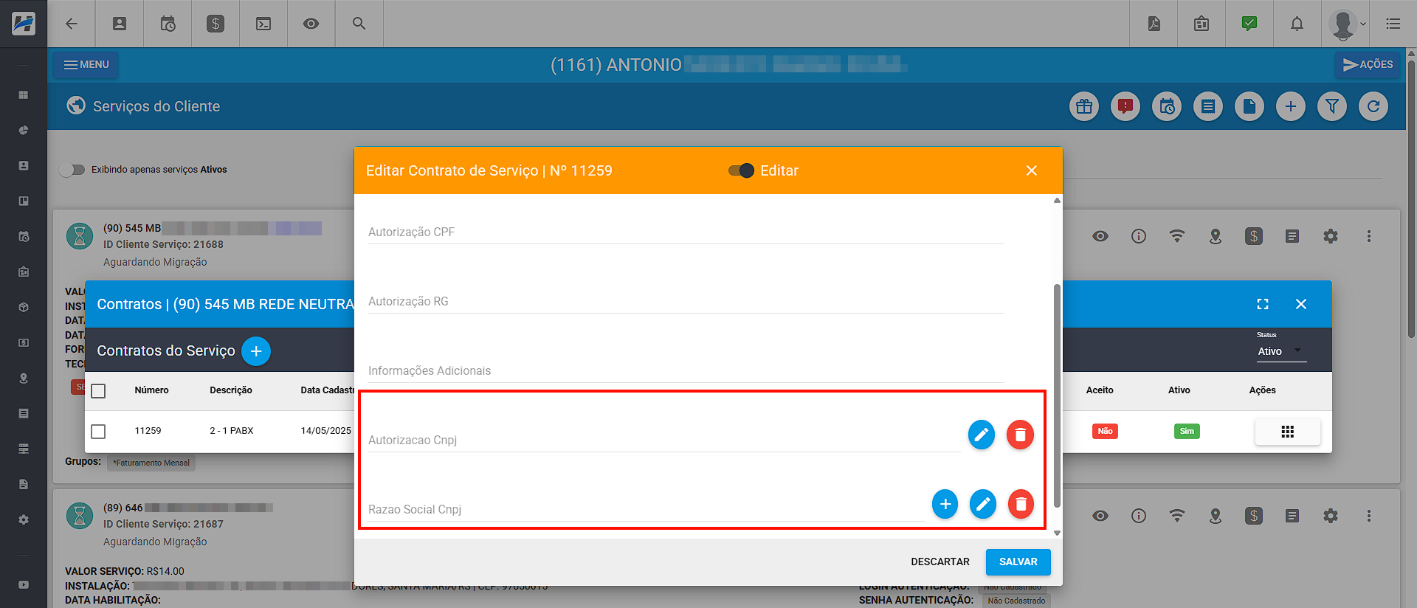Delete the Razao Social Cnpj field
The width and height of the screenshot is (1417, 608).
pos(1021,504)
